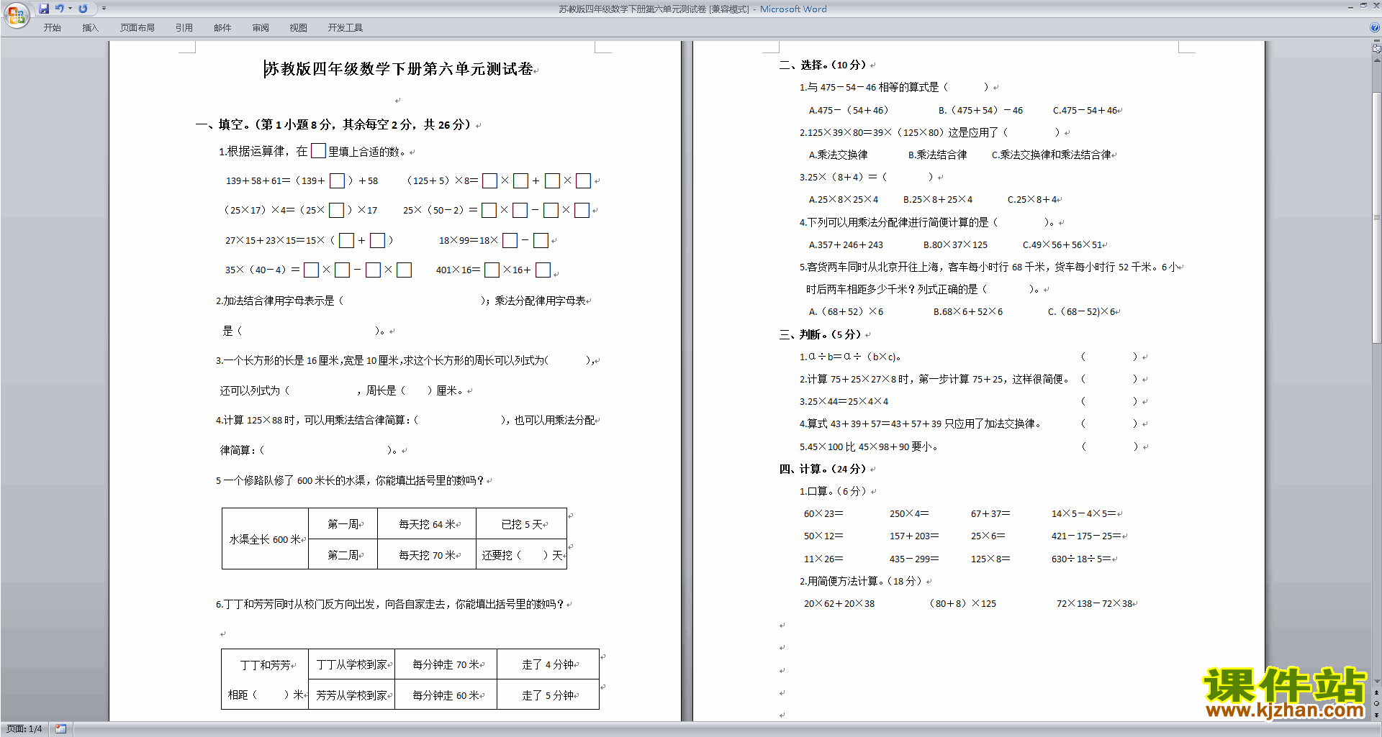This screenshot has height=737, width=1382.
Task: Click the macro recording icon in status bar
Action: [x=60, y=729]
